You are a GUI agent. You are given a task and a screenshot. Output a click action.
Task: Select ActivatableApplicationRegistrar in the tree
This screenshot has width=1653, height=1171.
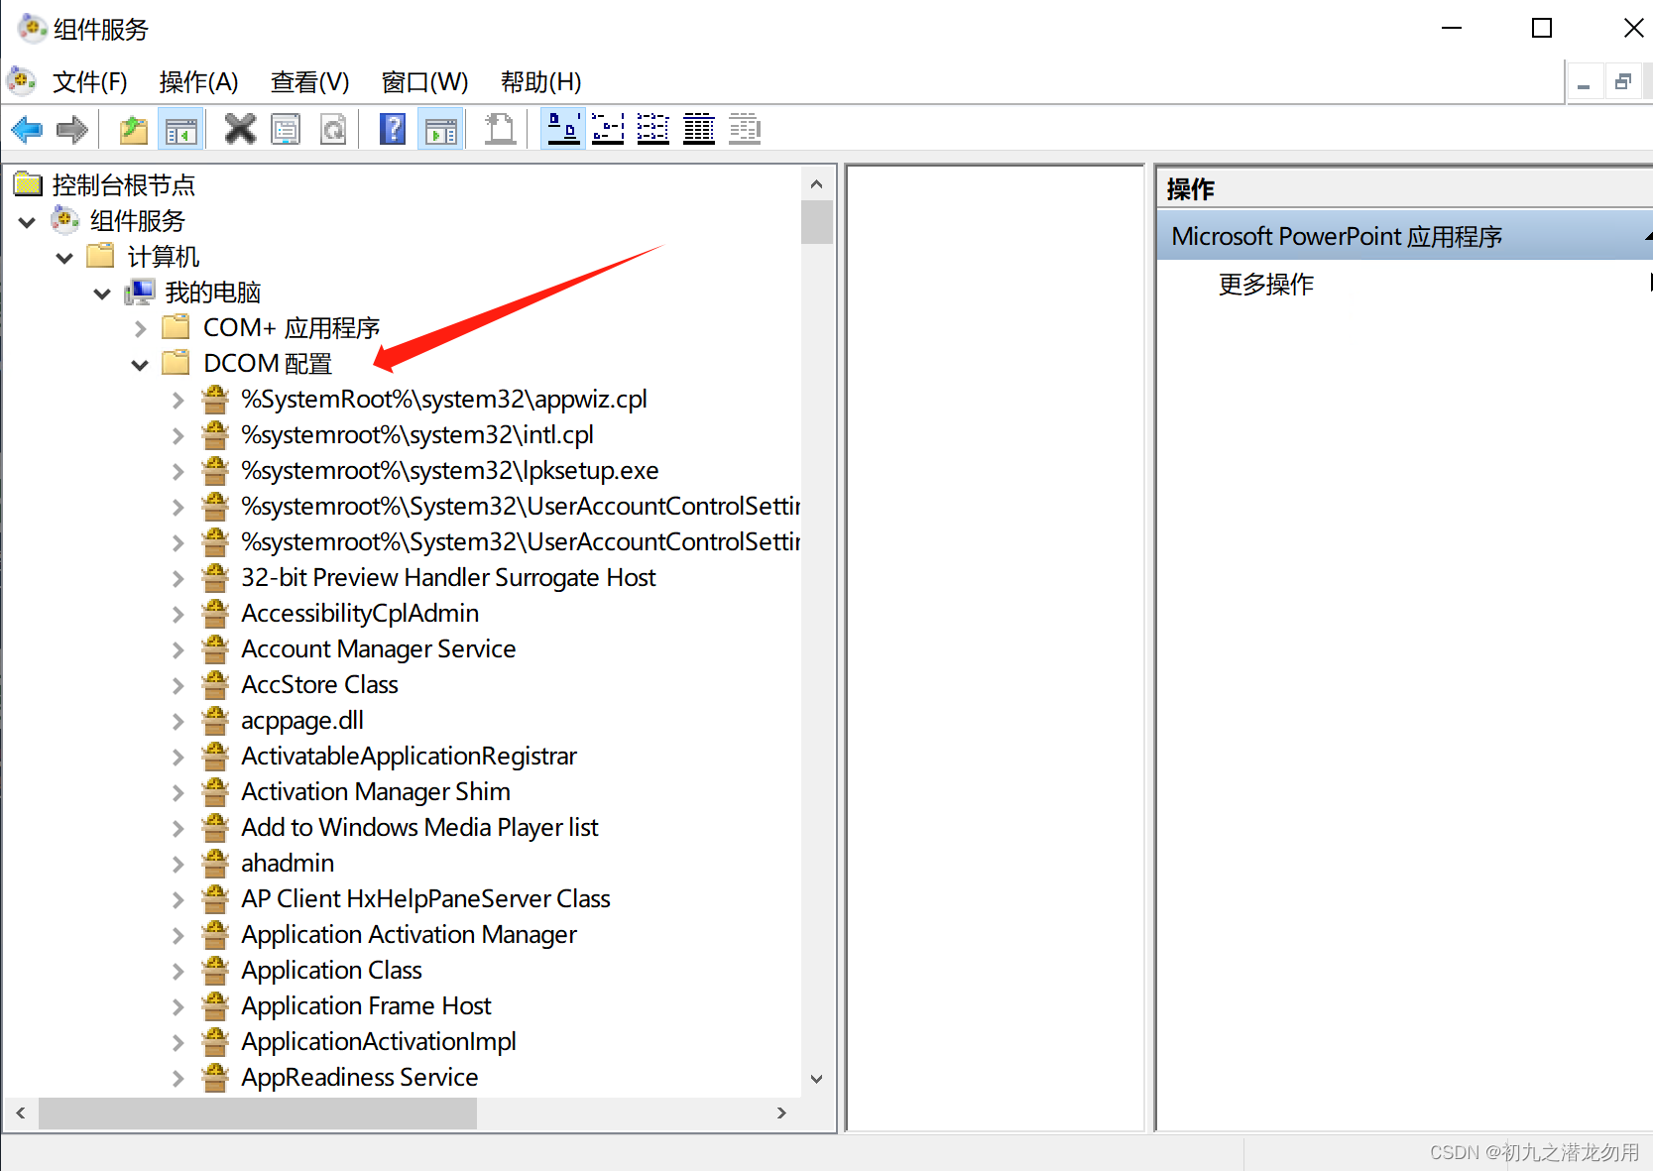tap(409, 756)
